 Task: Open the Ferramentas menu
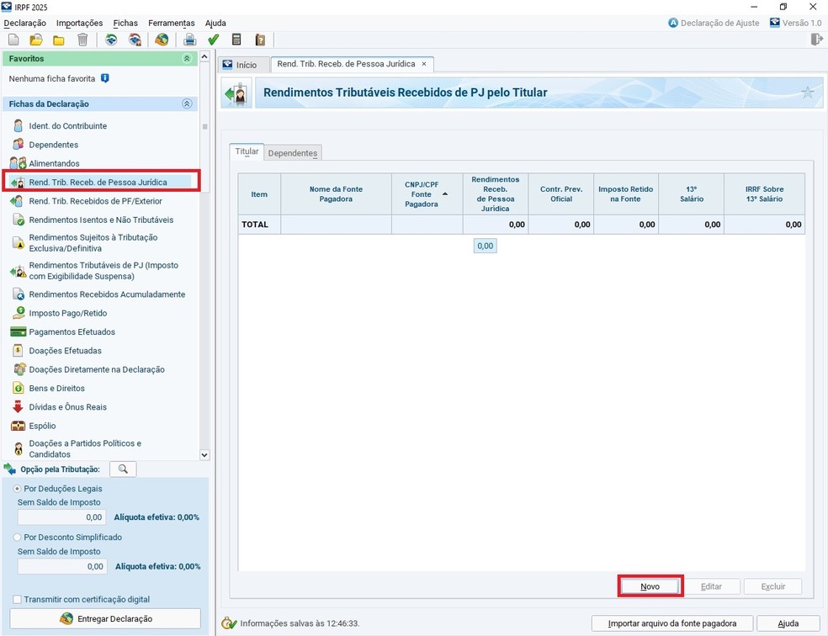pos(171,23)
